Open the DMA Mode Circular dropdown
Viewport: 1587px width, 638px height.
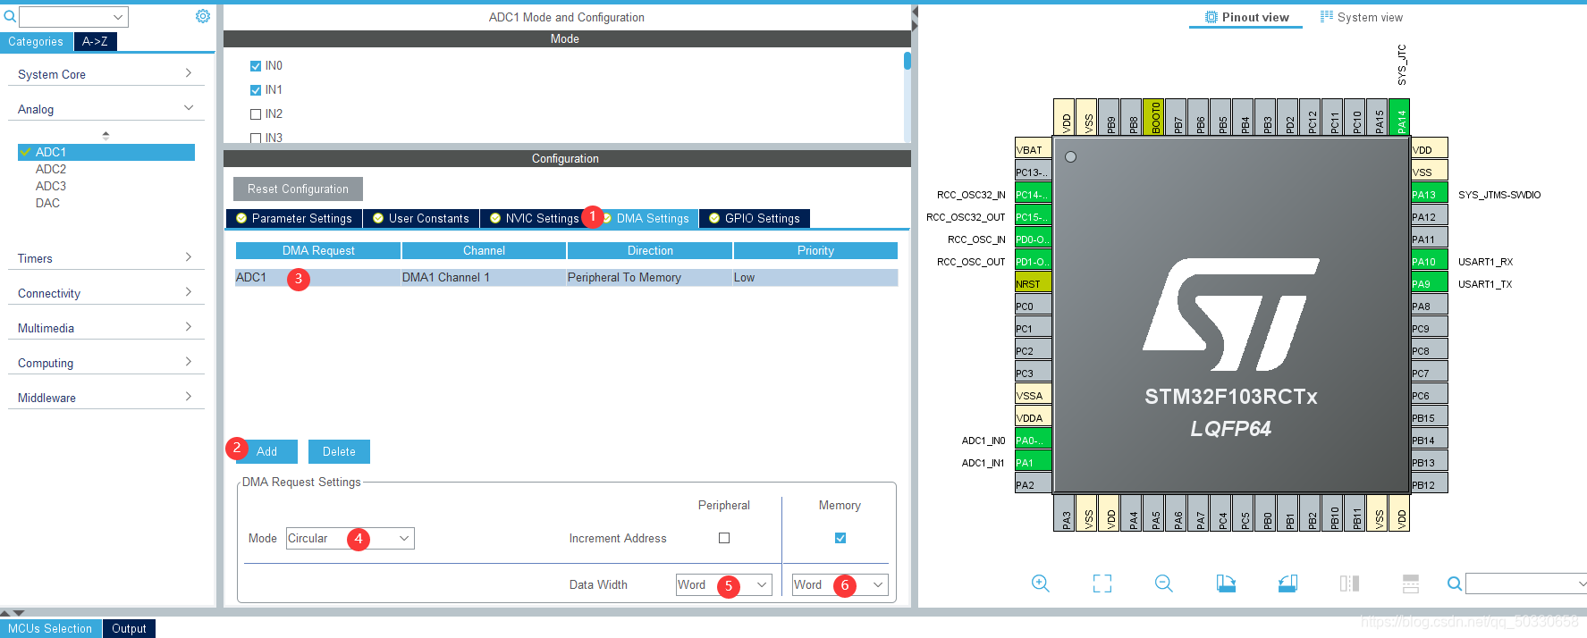click(x=350, y=538)
